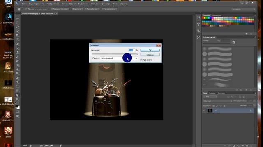Select the Eyedropper tool
The image size is (263, 147).
pyautogui.click(x=17, y=40)
